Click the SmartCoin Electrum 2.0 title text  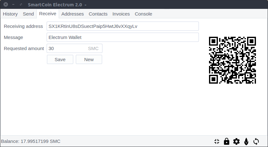click(55, 5)
